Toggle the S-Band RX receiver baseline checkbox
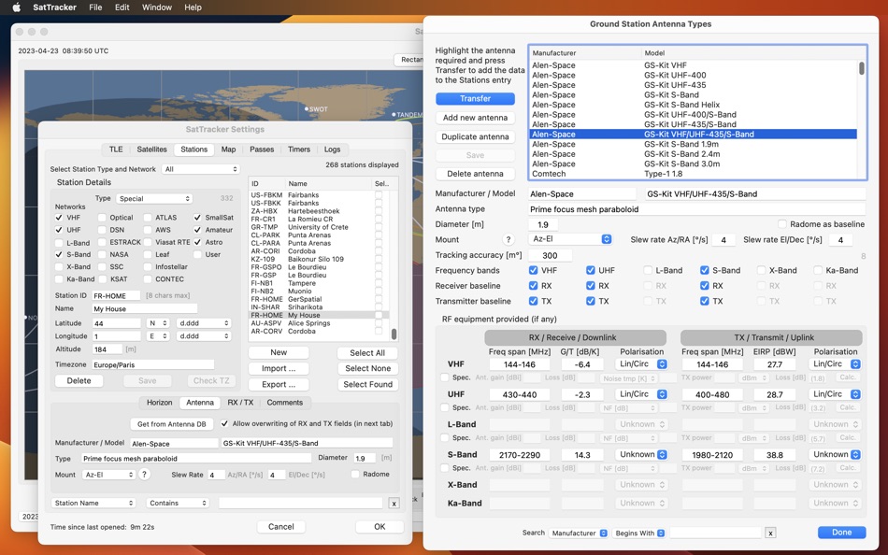The width and height of the screenshot is (888, 555). [705, 286]
